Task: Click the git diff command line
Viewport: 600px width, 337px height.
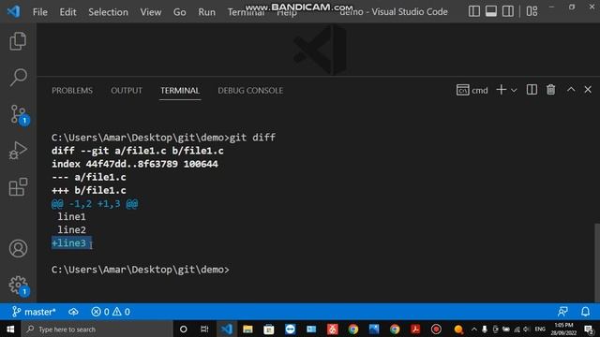Action: pyautogui.click(x=163, y=138)
